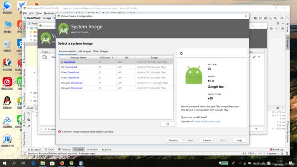Screen dimensions: 297x167
Task: Click the hammer build icon in Build panel
Action: point(29,113)
